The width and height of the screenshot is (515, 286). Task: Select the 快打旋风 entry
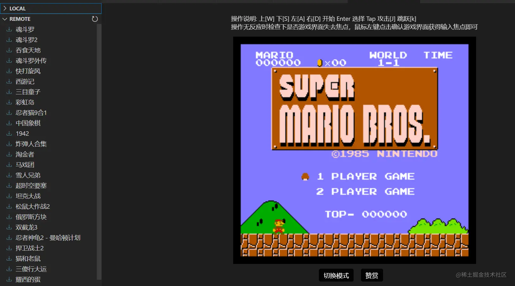click(x=28, y=71)
